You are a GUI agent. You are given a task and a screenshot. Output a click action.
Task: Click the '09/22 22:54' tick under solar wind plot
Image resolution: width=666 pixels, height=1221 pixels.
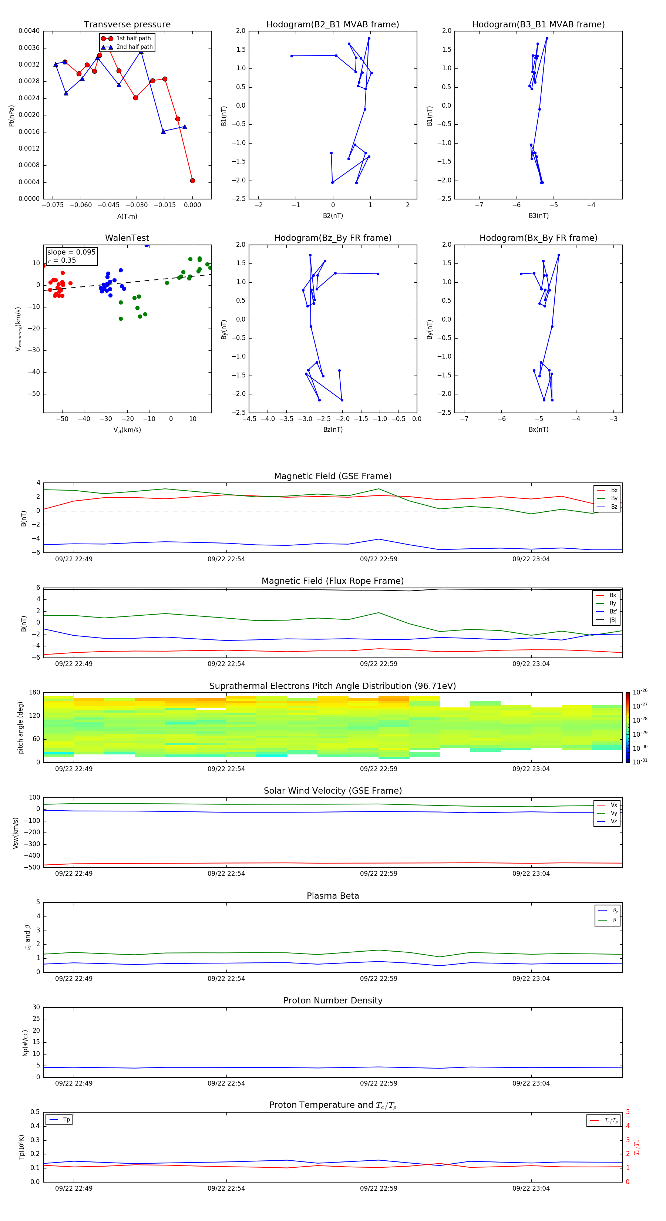(x=226, y=873)
